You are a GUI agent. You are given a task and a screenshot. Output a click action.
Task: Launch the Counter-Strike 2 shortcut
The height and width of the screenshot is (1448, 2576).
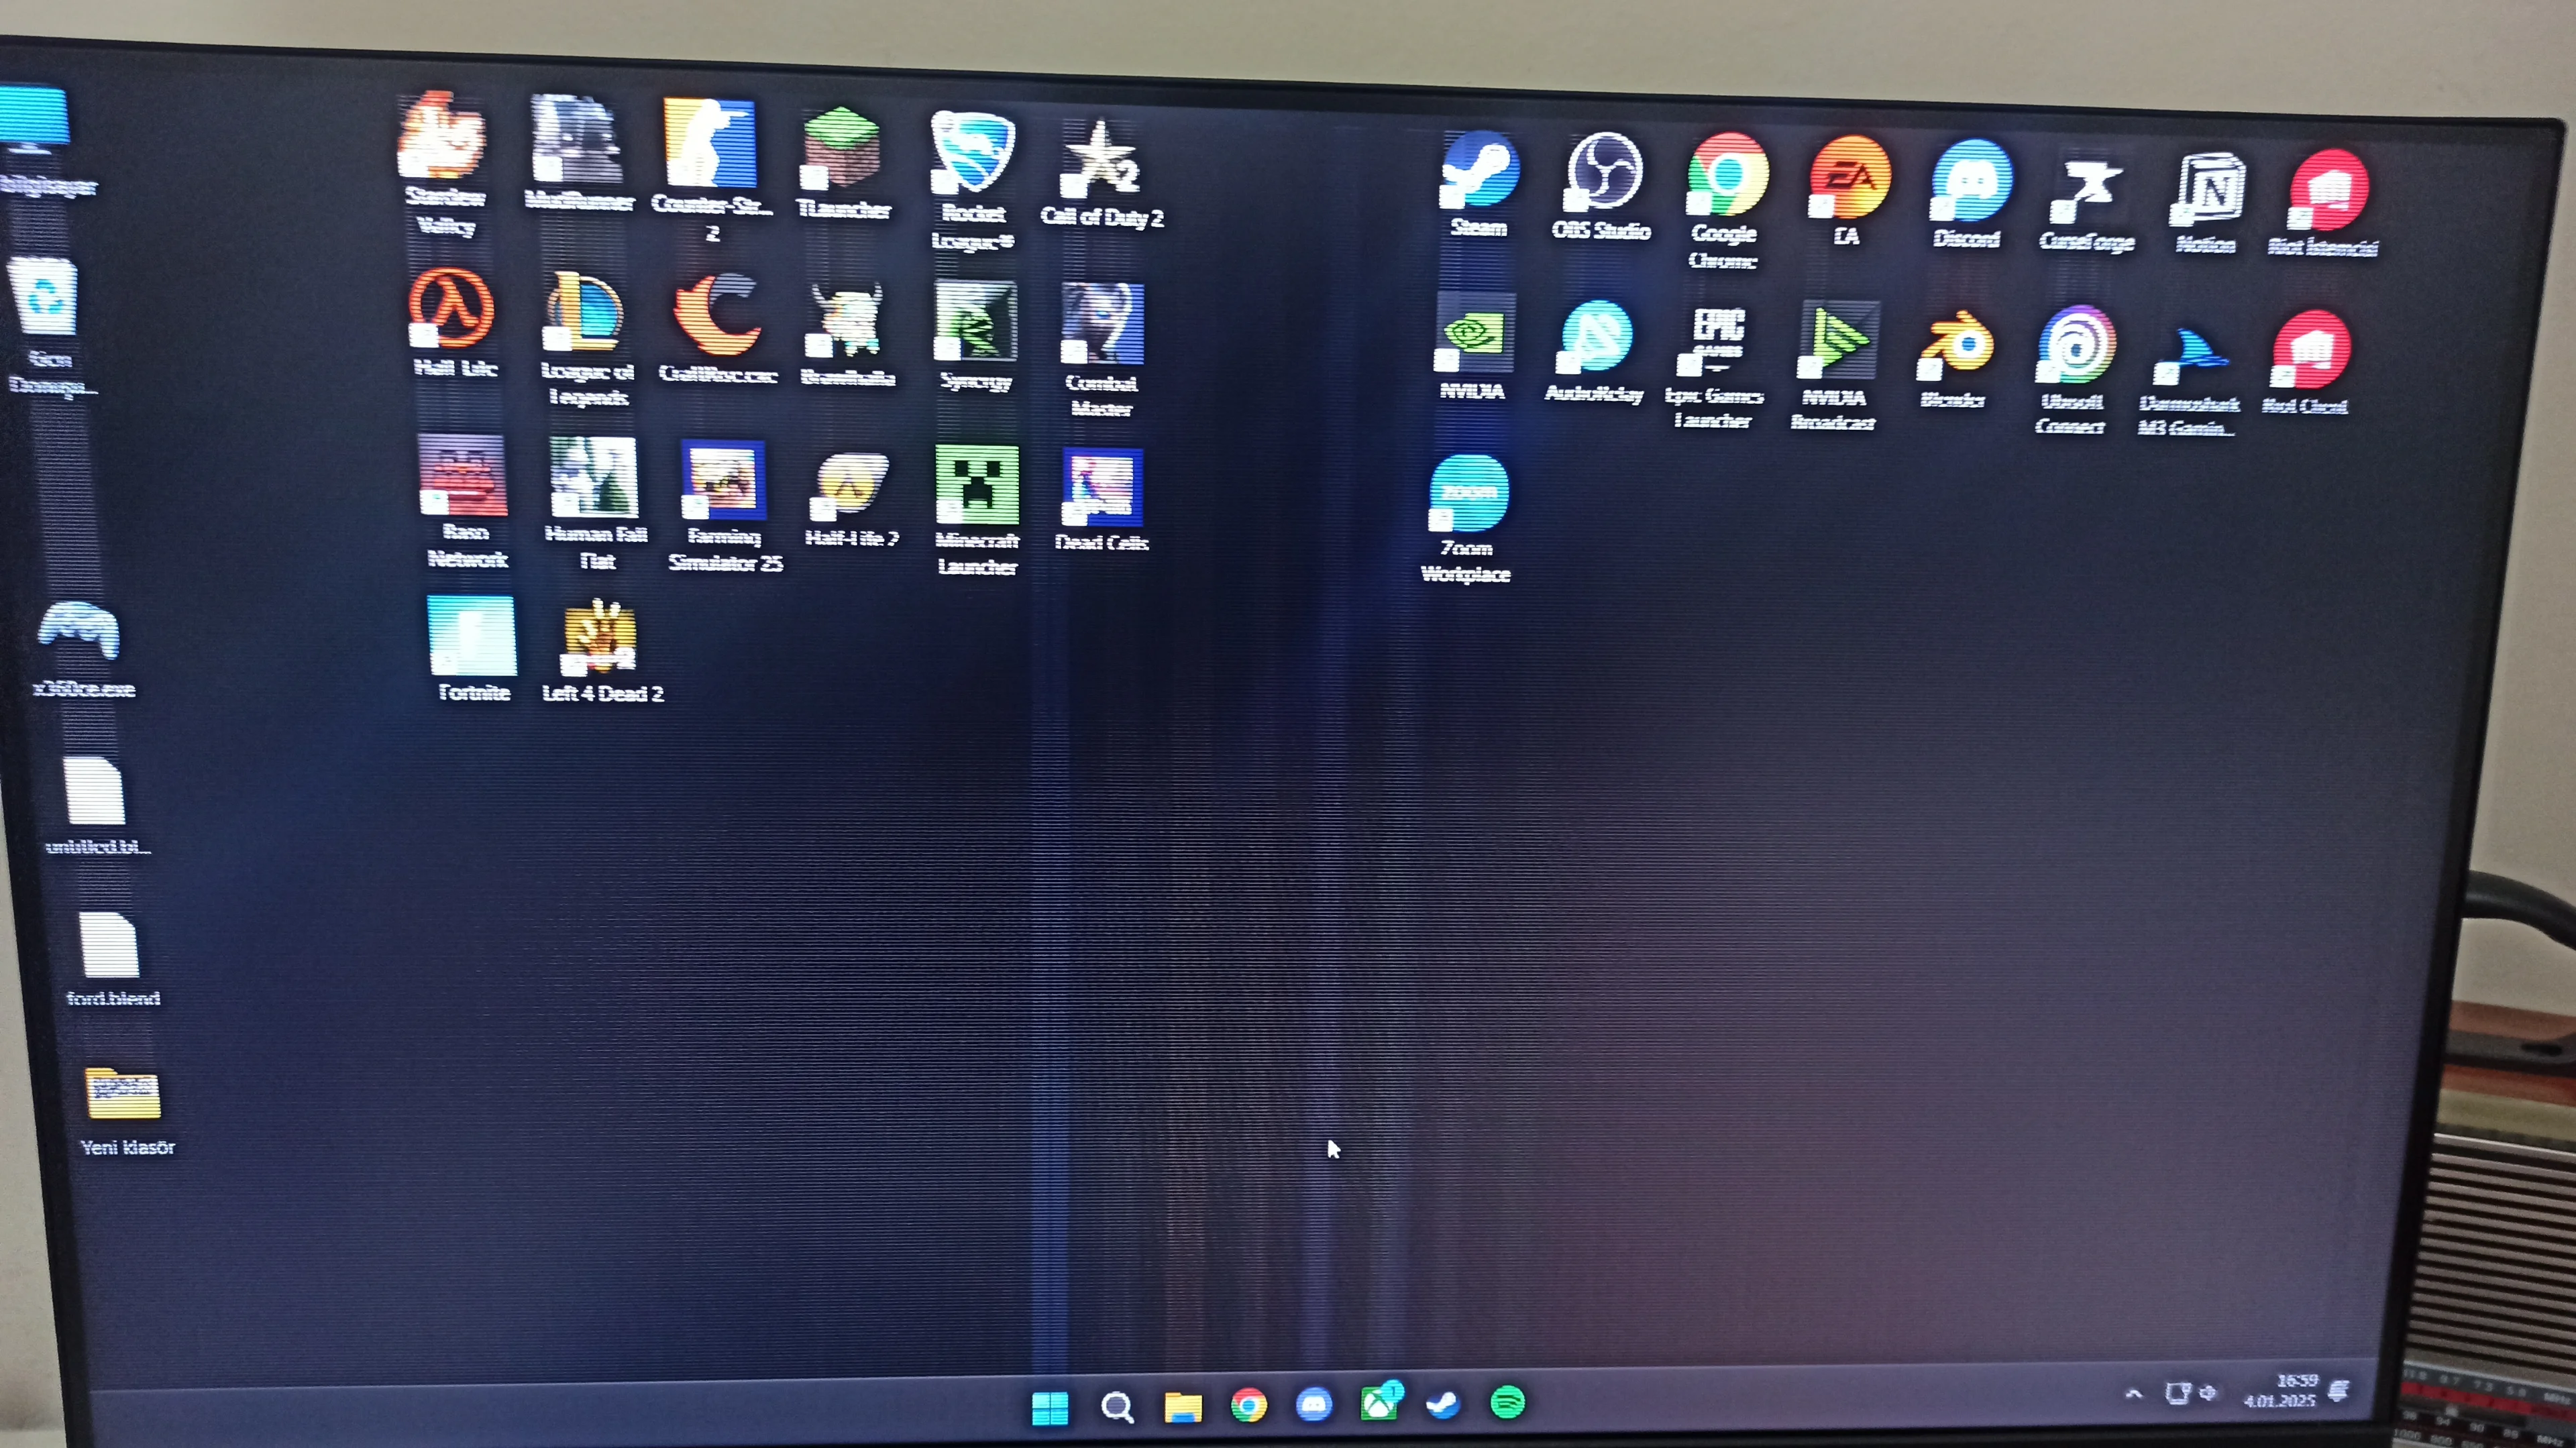(711, 143)
